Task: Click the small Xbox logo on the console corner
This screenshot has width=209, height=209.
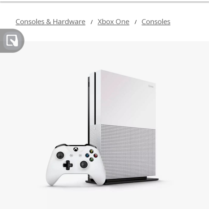Action: click(151, 86)
